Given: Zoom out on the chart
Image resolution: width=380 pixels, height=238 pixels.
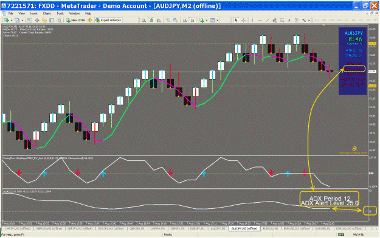Looking at the screenshot, I should click(175, 20).
